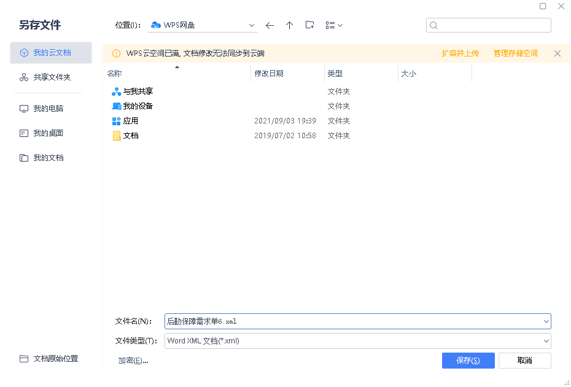
Task: Open the 文件类型 Word XML dropdown
Action: coord(357,341)
